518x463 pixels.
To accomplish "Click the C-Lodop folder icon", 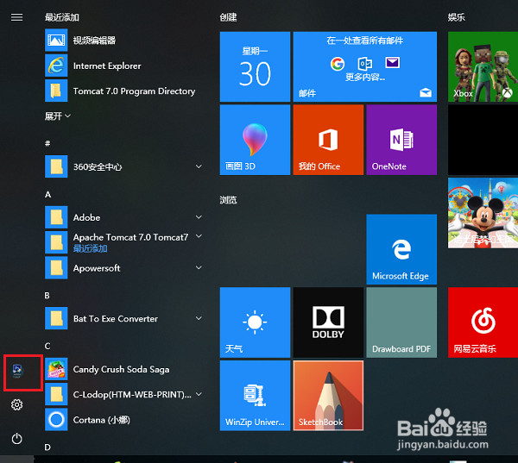I will [56, 394].
